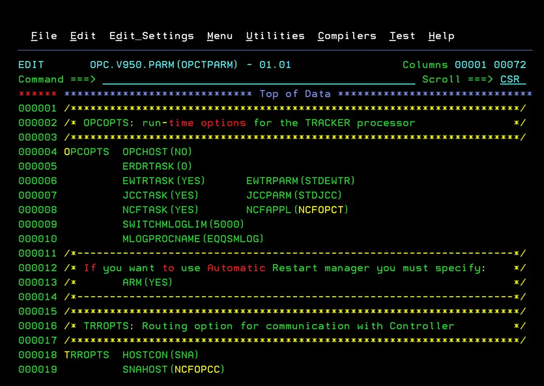Click the EWTRTASK(YES) parameter

(164, 181)
